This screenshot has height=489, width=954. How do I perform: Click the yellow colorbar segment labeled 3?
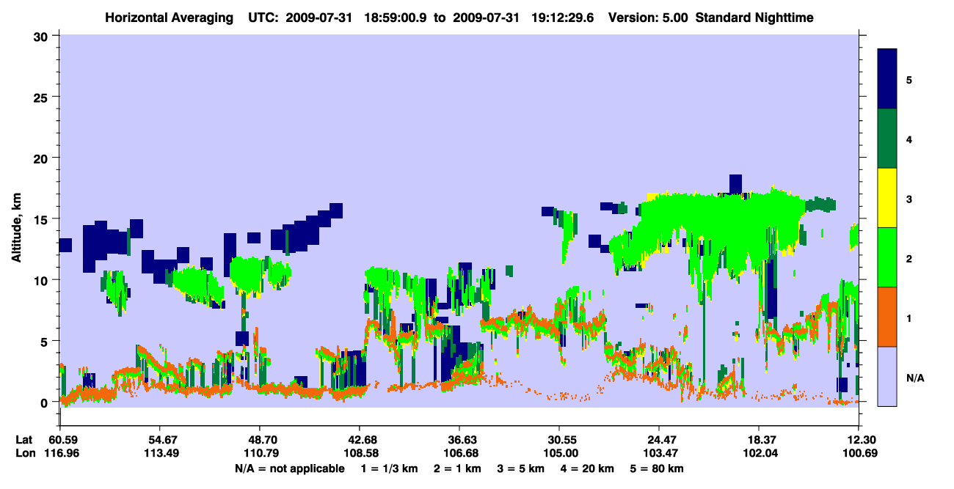coord(887,198)
